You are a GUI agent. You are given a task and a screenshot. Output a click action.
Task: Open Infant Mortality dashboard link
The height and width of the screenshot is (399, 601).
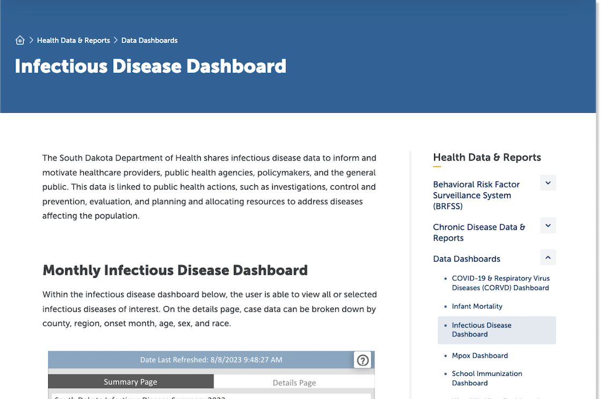tap(477, 306)
